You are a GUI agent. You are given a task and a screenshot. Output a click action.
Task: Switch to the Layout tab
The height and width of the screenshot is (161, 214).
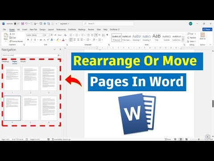point(51,30)
